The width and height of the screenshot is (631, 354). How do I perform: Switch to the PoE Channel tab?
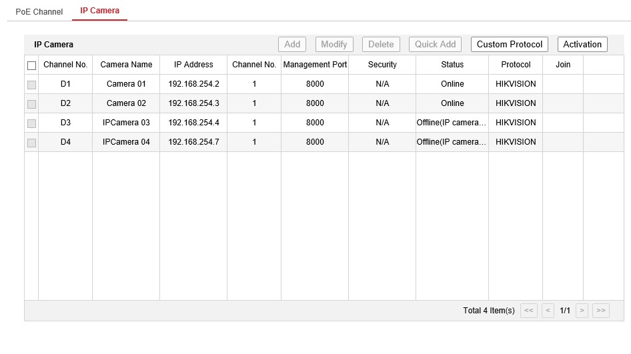click(39, 12)
